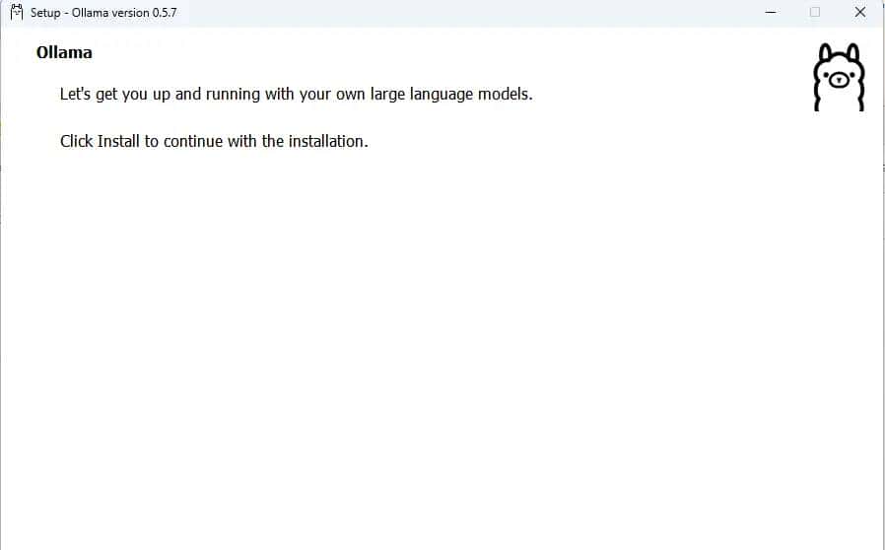Click the llama logo's face
The image size is (885, 550).
click(x=839, y=80)
